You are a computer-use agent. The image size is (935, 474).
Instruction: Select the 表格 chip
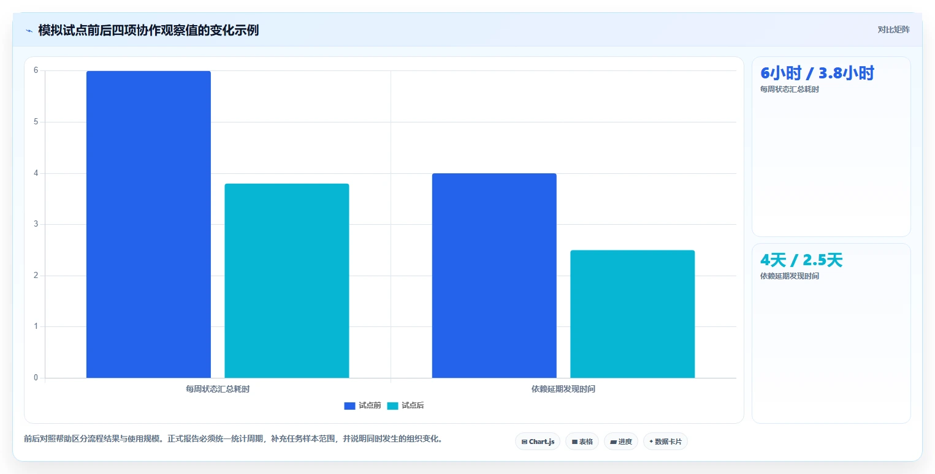582,442
